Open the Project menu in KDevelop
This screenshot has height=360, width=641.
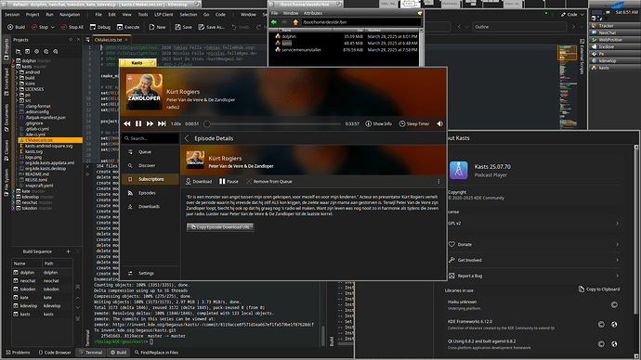point(33,14)
